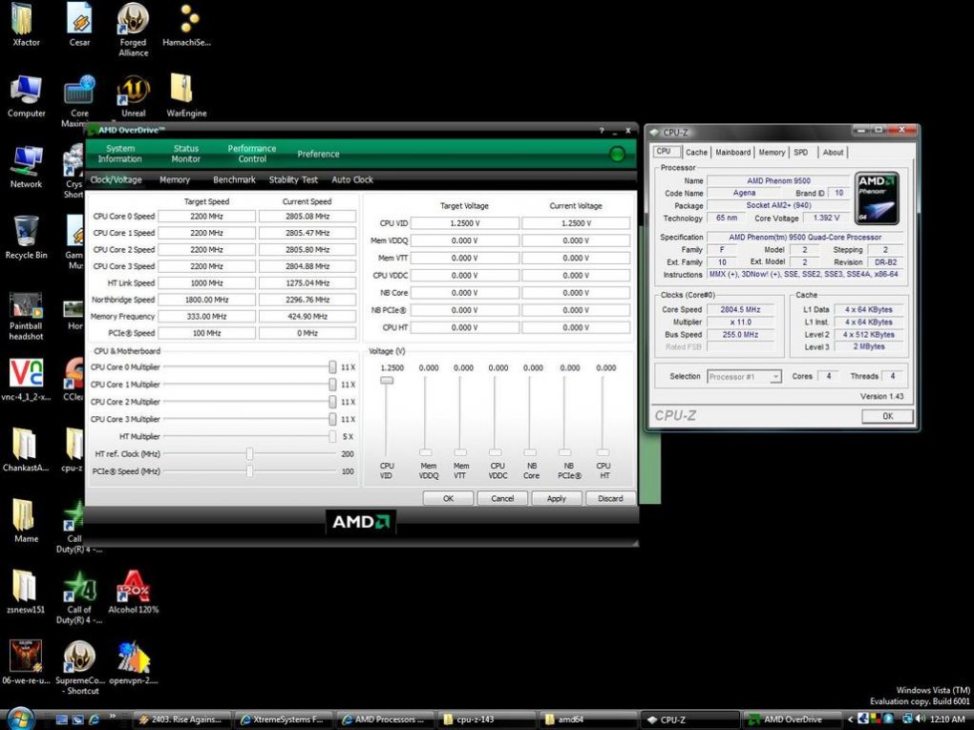Launch the Unreal shortcut icon
Screen dimensions: 974x730
(133, 96)
